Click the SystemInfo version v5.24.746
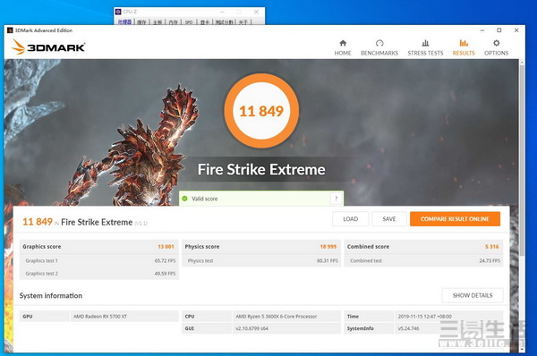537x356 pixels. coord(408,328)
